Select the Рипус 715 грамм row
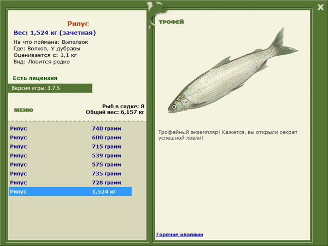The height and width of the screenshot is (246, 328). [x=70, y=147]
